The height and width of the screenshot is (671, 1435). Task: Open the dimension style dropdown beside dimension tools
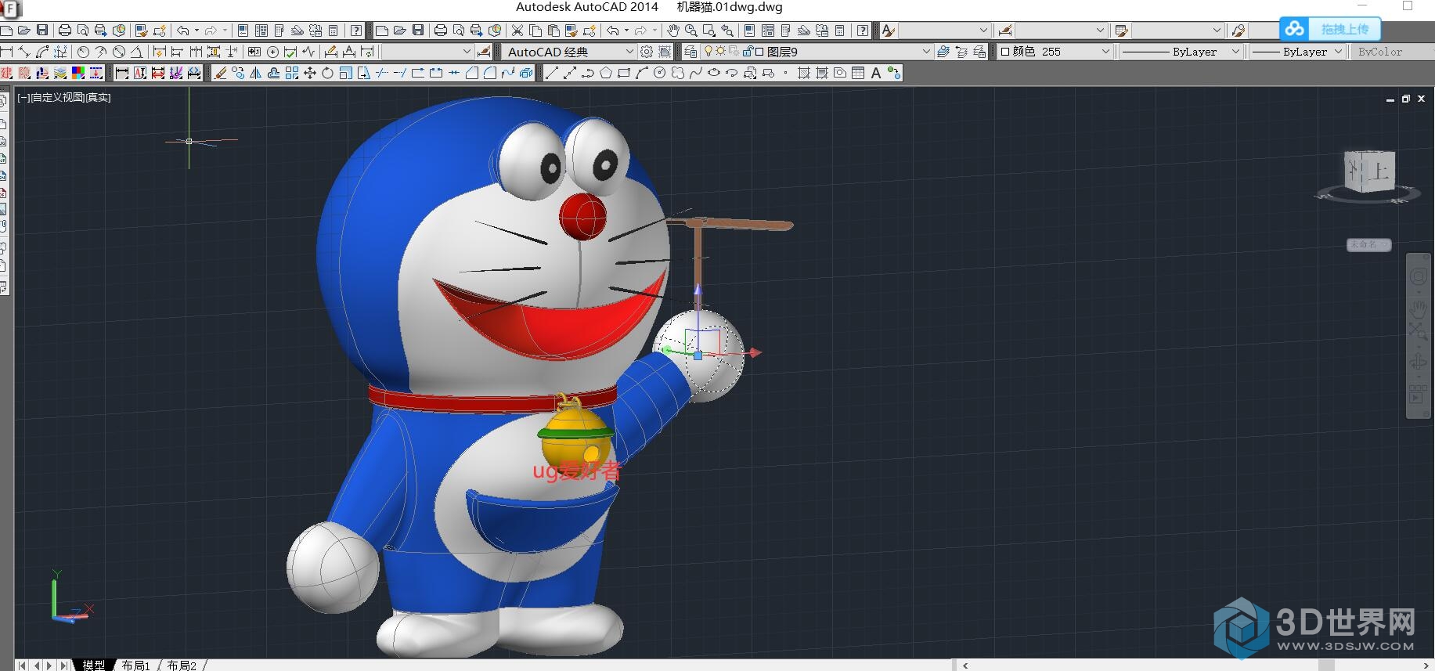point(467,52)
